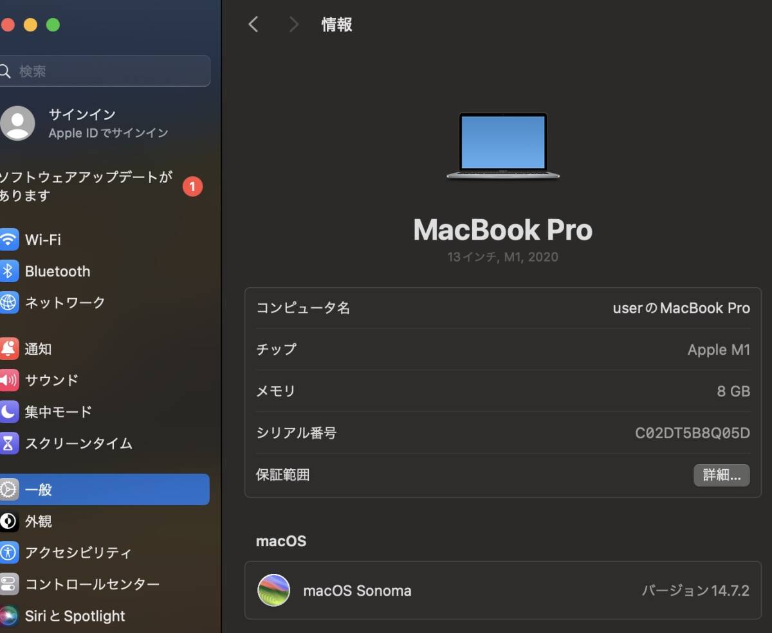This screenshot has height=633, width=772.
Task: Open 通知 in the sidebar
Action: 38,349
